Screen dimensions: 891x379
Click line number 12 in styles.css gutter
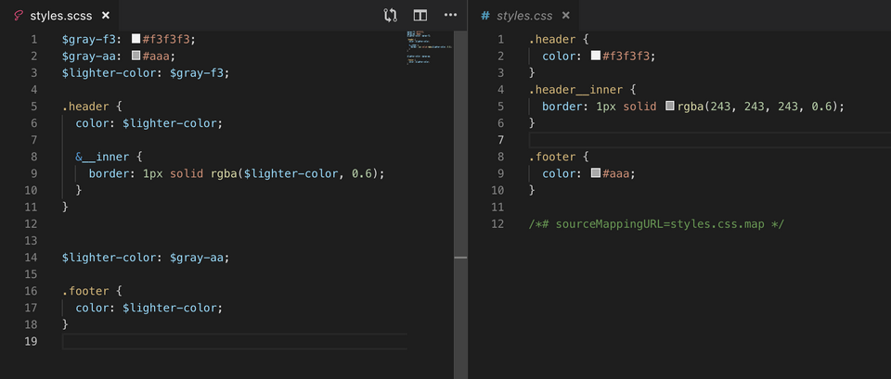coord(499,224)
